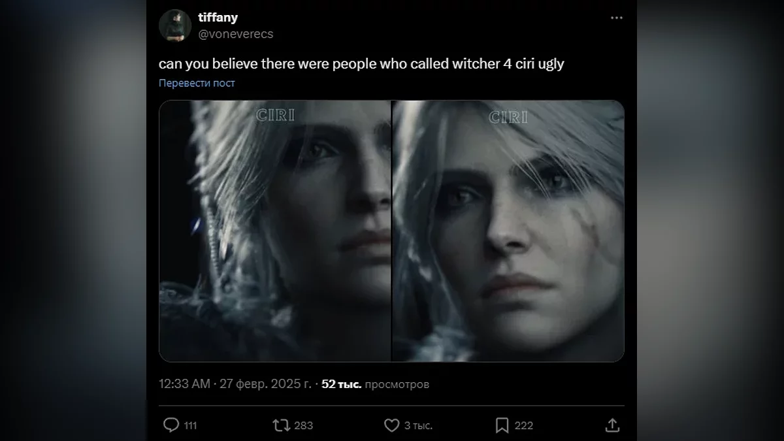The width and height of the screenshot is (784, 441).
Task: Click the 12:33 AM timestamp link
Action: (x=184, y=384)
